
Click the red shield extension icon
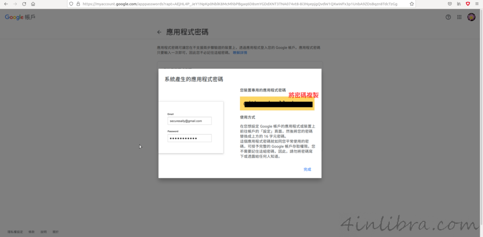467,4
